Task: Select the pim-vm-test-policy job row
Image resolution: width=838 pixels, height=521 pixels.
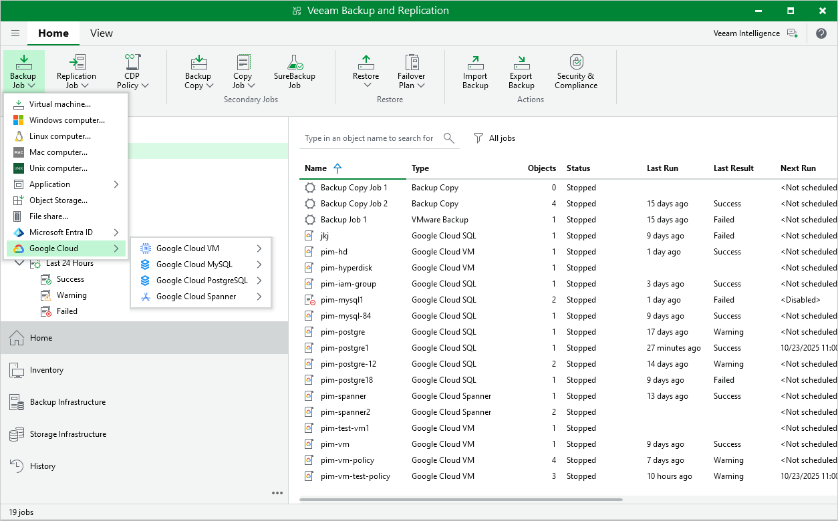Action: (568, 476)
